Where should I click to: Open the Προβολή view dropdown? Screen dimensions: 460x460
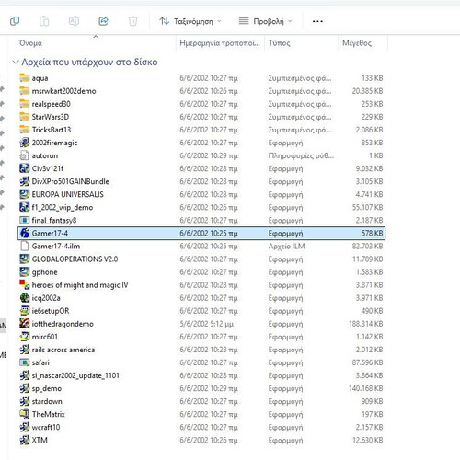(x=266, y=21)
